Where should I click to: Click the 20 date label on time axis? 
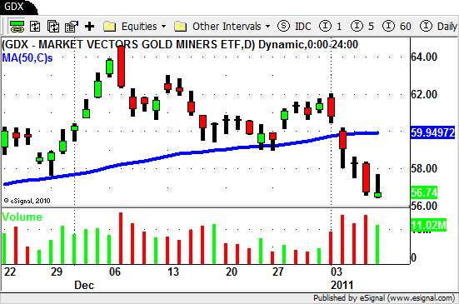pyautogui.click(x=232, y=272)
